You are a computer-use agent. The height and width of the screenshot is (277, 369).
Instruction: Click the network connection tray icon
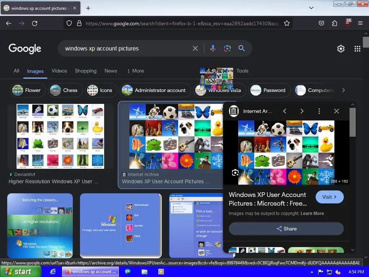[329, 272]
